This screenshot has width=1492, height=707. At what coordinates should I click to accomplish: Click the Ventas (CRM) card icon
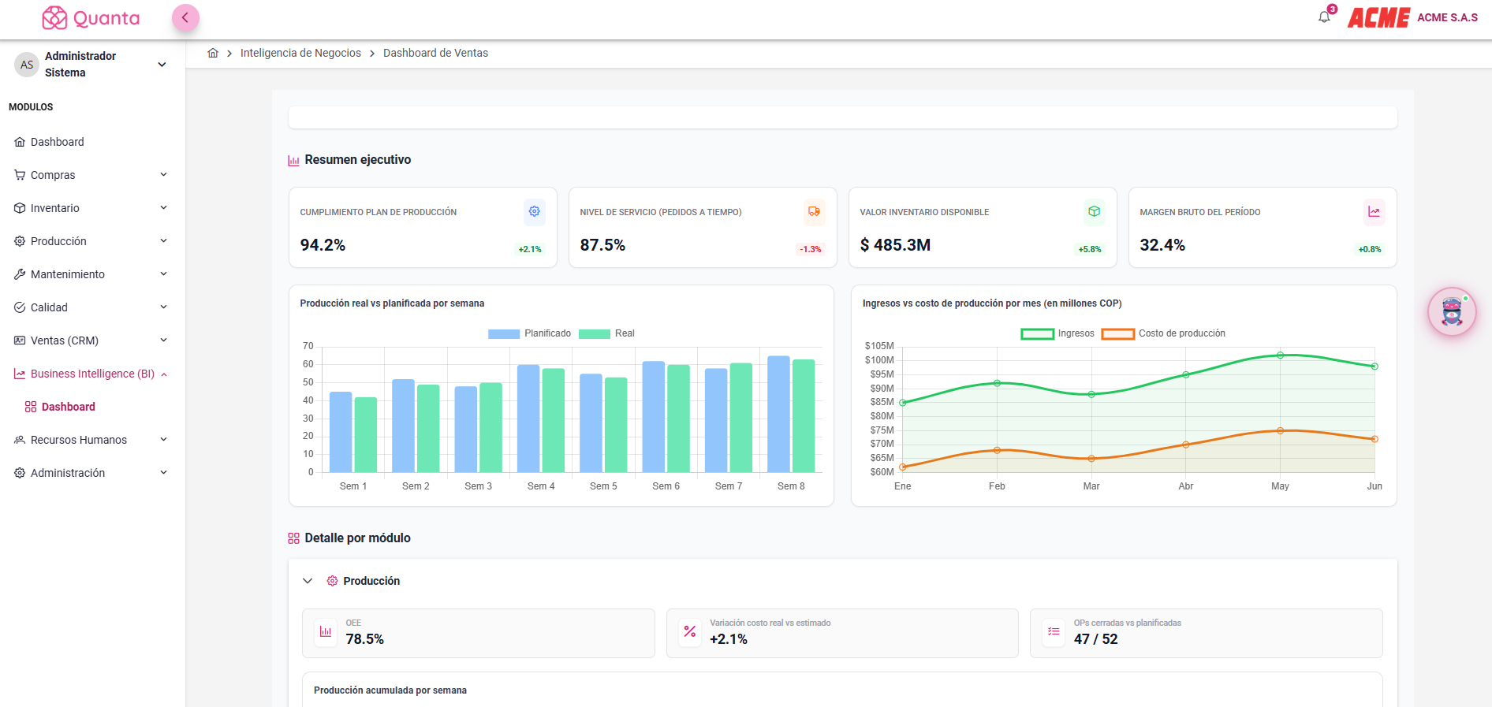pyautogui.click(x=20, y=340)
